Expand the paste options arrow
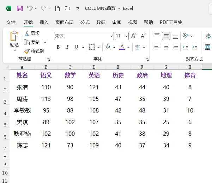212x183 pixels. point(15,50)
